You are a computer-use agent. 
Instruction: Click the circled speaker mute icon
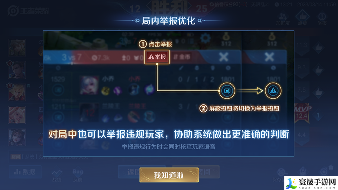227,91
